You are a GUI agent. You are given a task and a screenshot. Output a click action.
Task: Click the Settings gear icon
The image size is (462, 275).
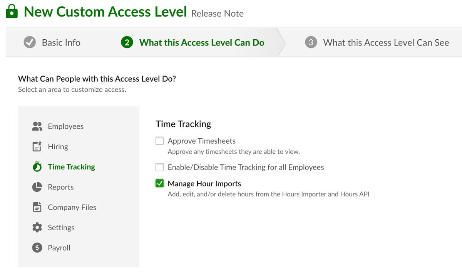point(37,227)
